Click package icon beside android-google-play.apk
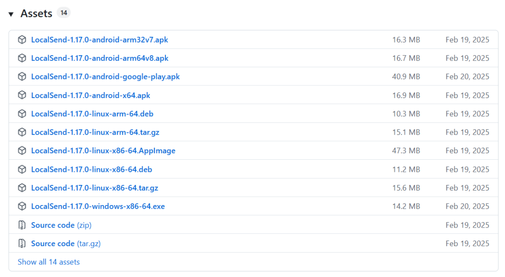Image resolution: width=505 pixels, height=277 pixels. 22,77
